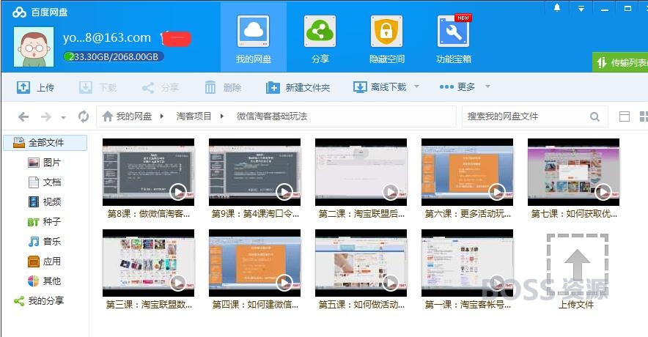648x337 pixels.
Task: Go back with the left arrow
Action: [x=23, y=117]
